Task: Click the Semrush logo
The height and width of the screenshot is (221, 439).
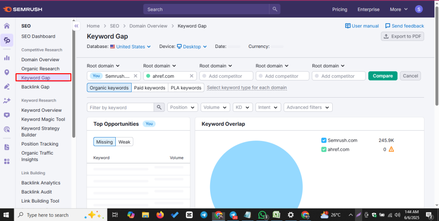Action: [x=22, y=9]
